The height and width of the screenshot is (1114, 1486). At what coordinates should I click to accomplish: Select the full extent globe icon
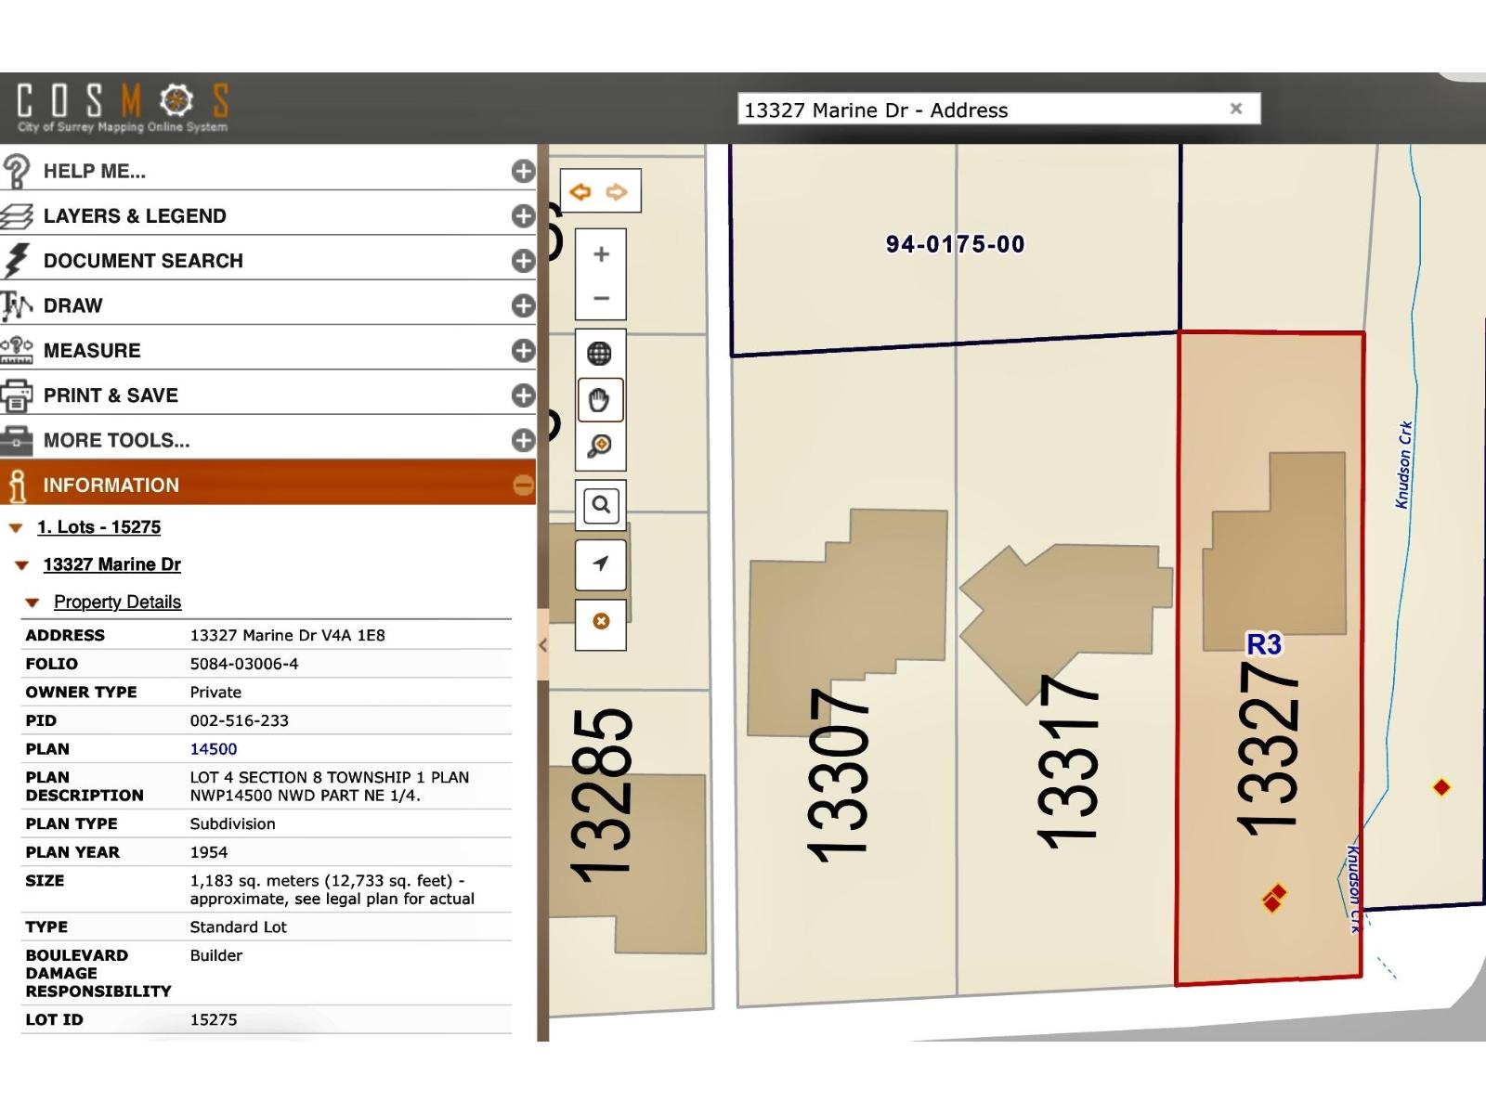[600, 353]
